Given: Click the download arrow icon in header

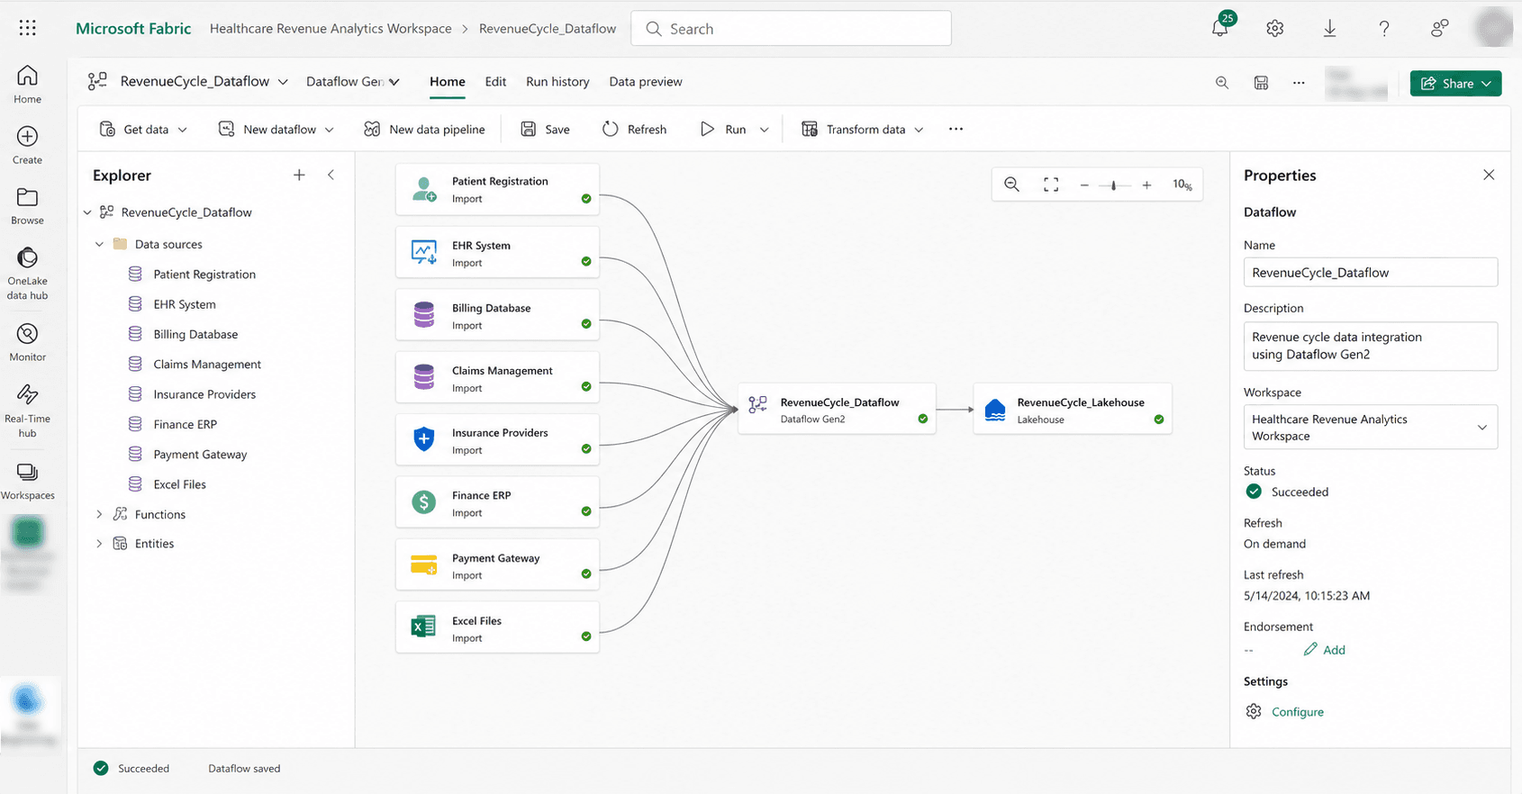Looking at the screenshot, I should (x=1329, y=29).
